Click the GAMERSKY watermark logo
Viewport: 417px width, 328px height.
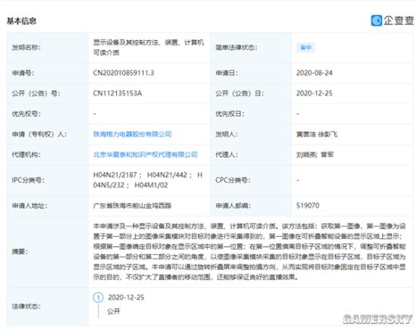[x=378, y=319]
